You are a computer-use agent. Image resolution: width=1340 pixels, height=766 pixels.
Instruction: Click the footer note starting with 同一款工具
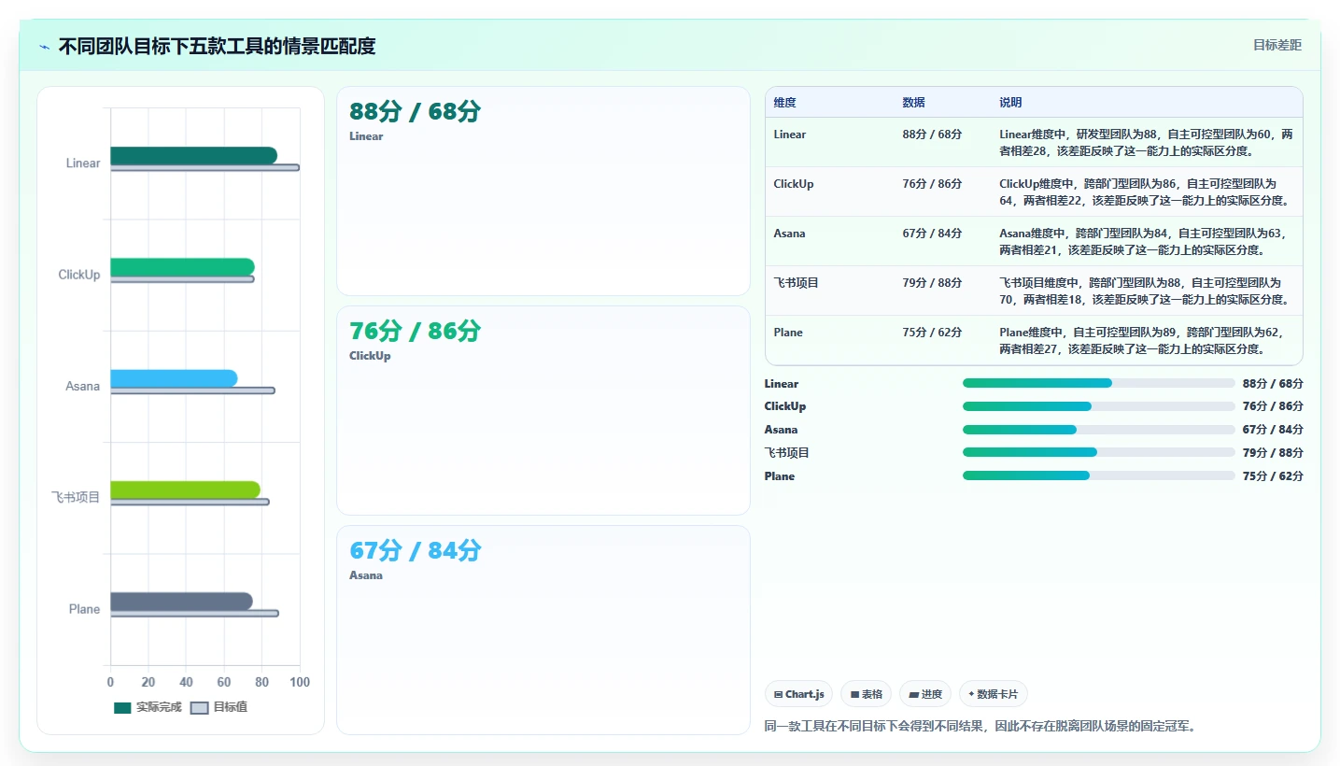980,726
